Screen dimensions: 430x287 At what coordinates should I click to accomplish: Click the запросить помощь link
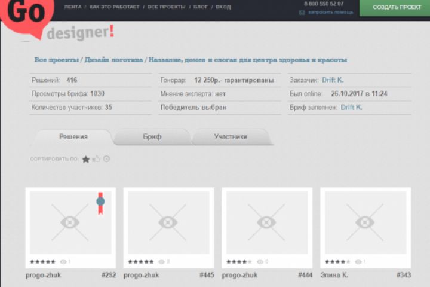click(330, 13)
